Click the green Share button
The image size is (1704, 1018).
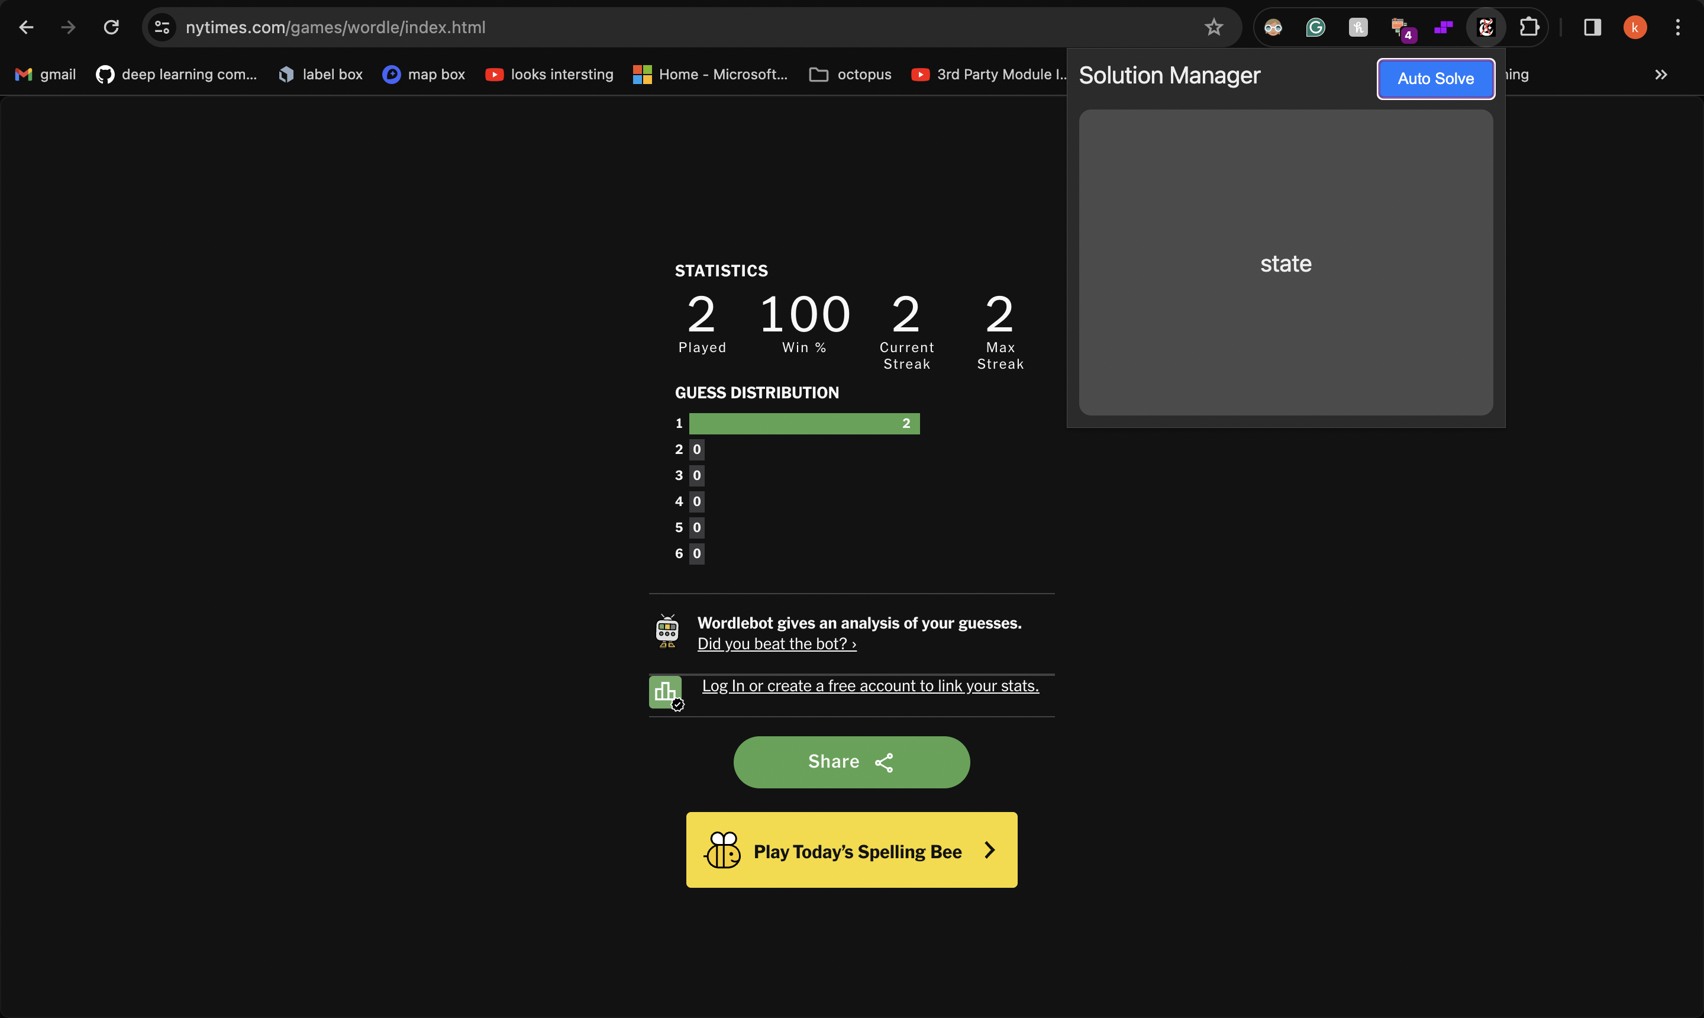point(851,762)
